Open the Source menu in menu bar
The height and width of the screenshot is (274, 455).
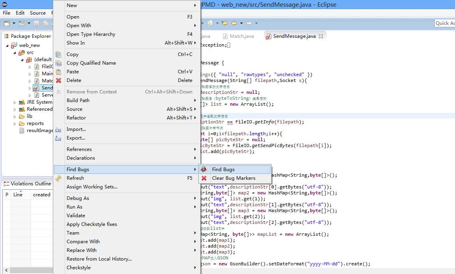tap(38, 13)
